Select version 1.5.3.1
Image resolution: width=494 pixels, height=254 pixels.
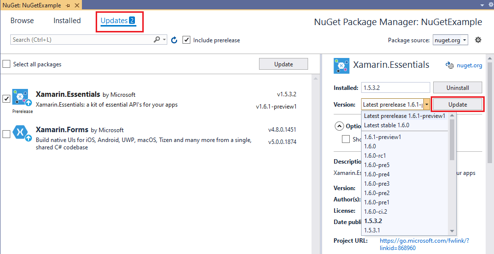tap(405, 230)
